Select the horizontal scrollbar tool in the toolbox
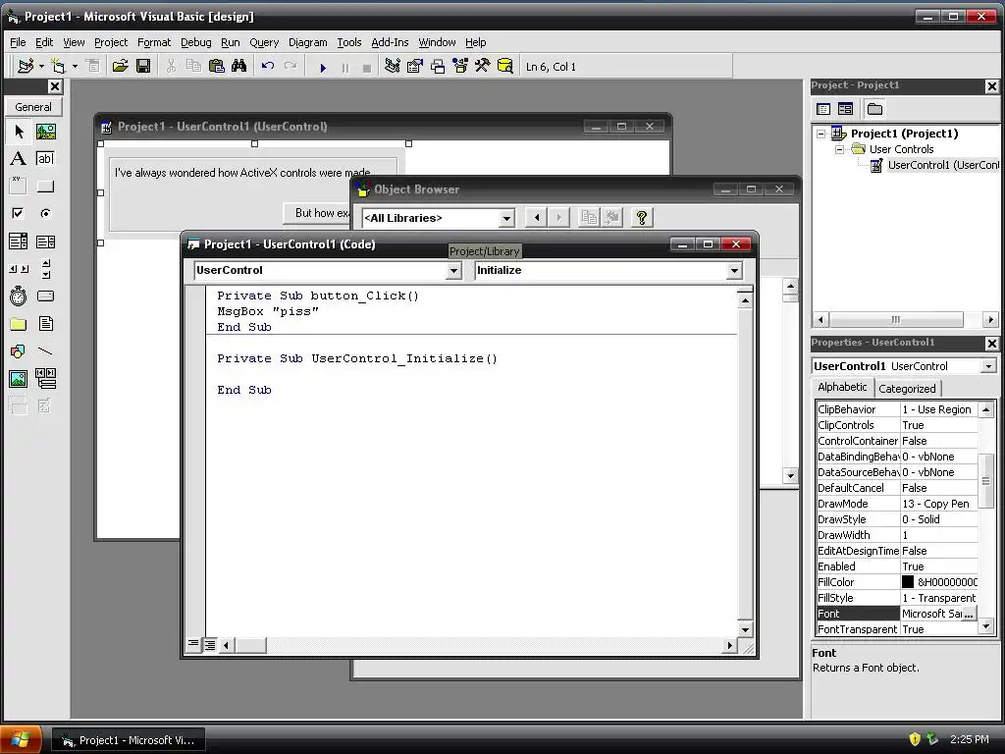The width and height of the screenshot is (1005, 754). (x=19, y=269)
